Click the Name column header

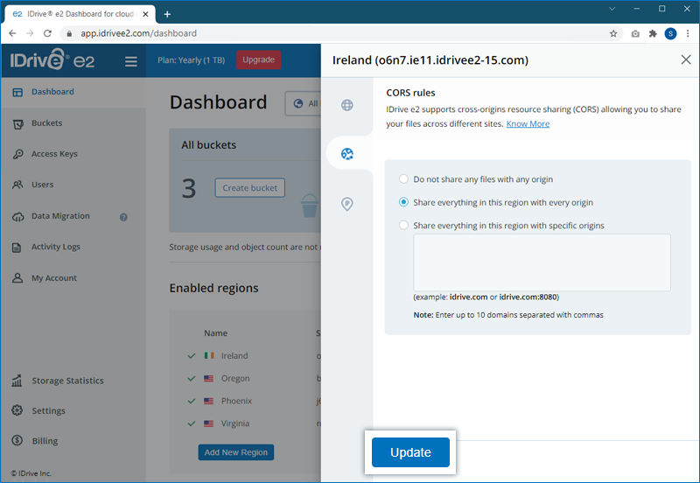click(x=215, y=333)
